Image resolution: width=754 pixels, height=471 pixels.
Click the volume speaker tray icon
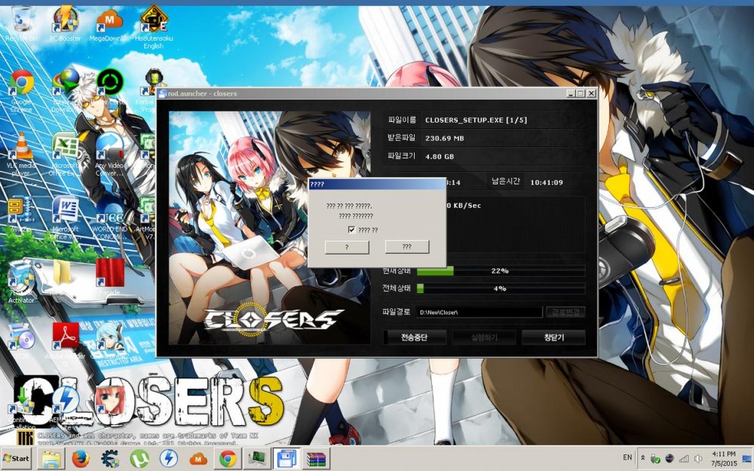click(x=699, y=458)
